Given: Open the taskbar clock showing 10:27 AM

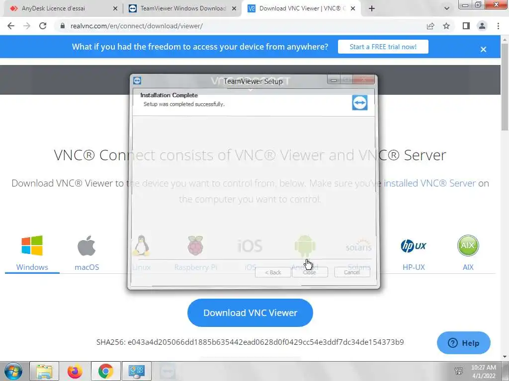Looking at the screenshot, I should point(483,371).
